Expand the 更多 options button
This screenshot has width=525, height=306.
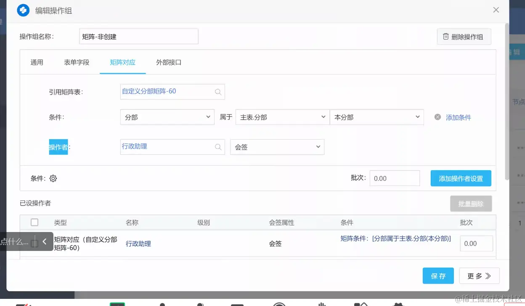479,276
